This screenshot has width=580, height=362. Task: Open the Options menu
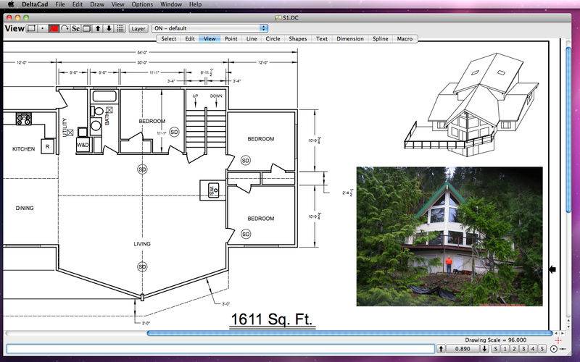click(142, 4)
